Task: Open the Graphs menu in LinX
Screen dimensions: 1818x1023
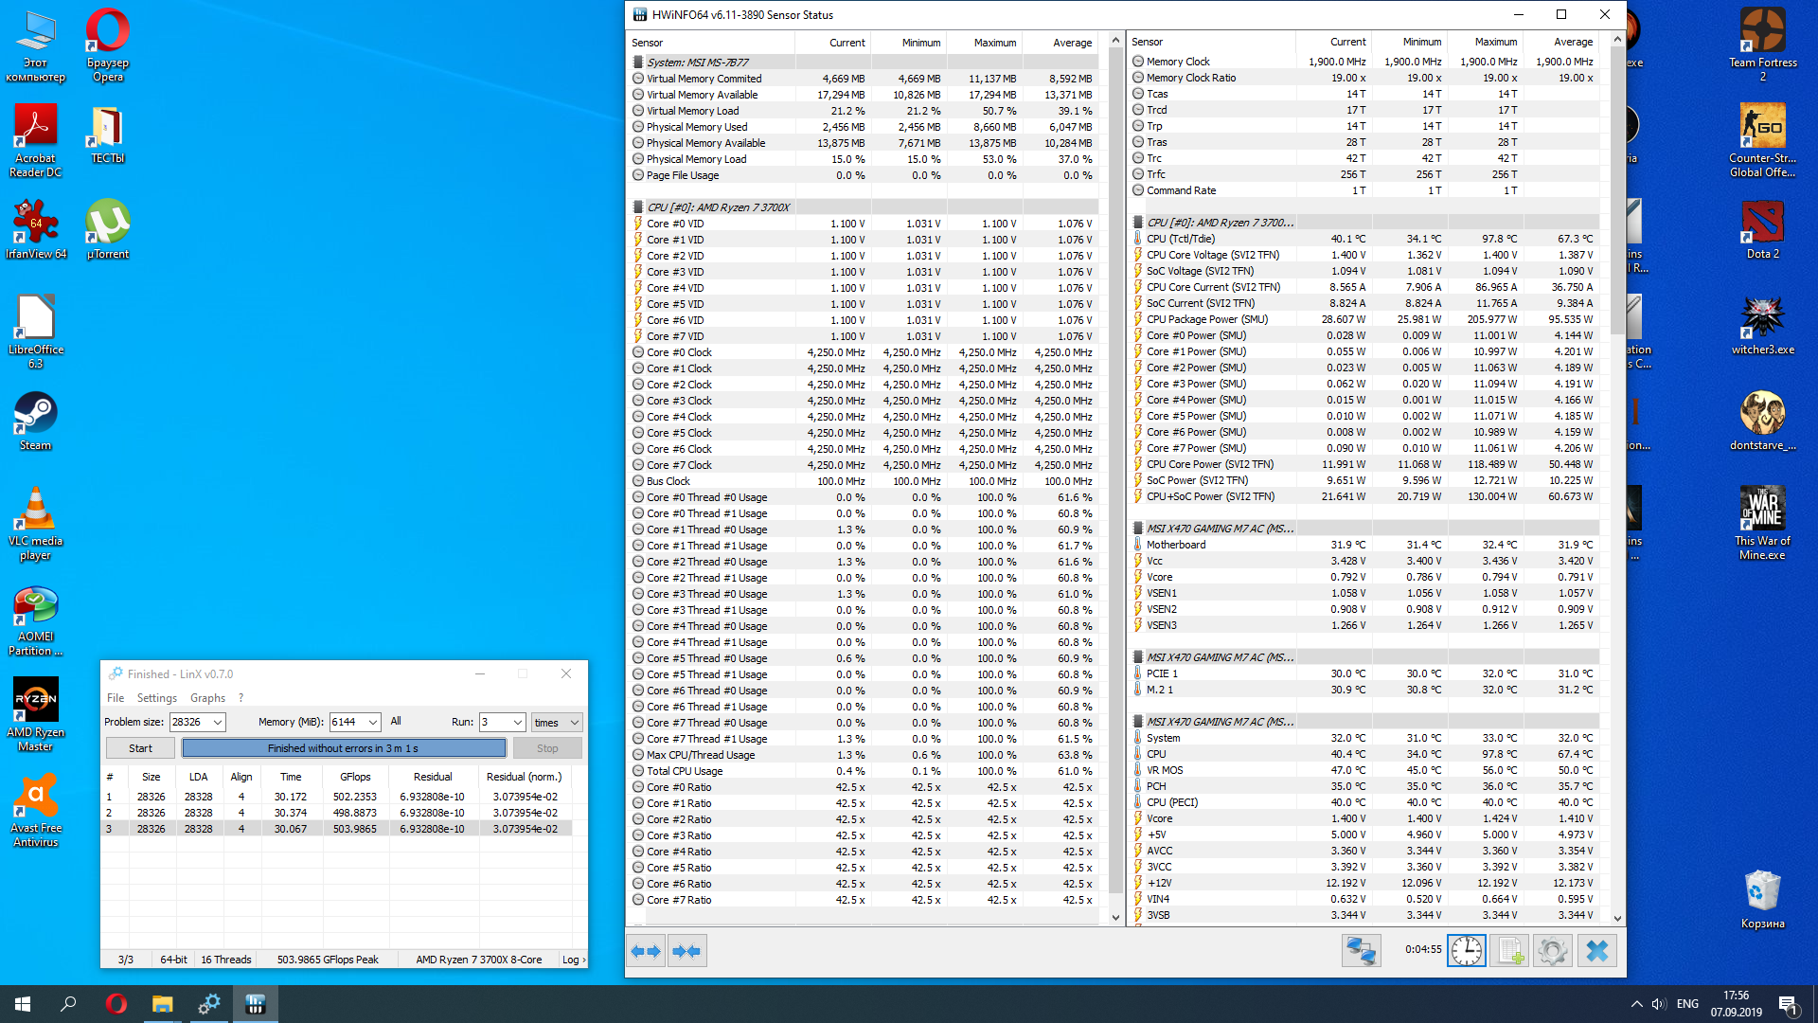Action: [x=207, y=697]
